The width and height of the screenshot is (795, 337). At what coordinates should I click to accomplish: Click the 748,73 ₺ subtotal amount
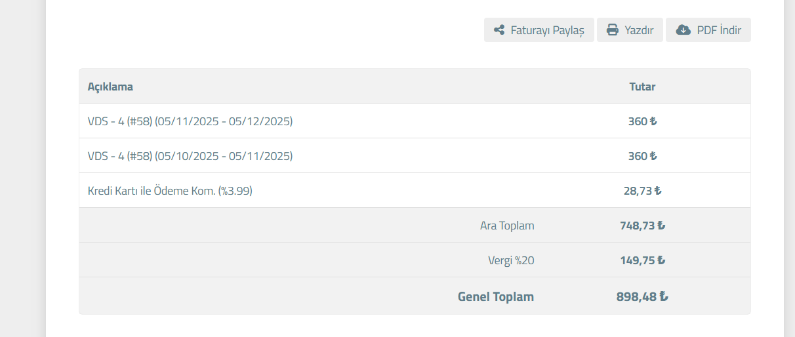[642, 226]
